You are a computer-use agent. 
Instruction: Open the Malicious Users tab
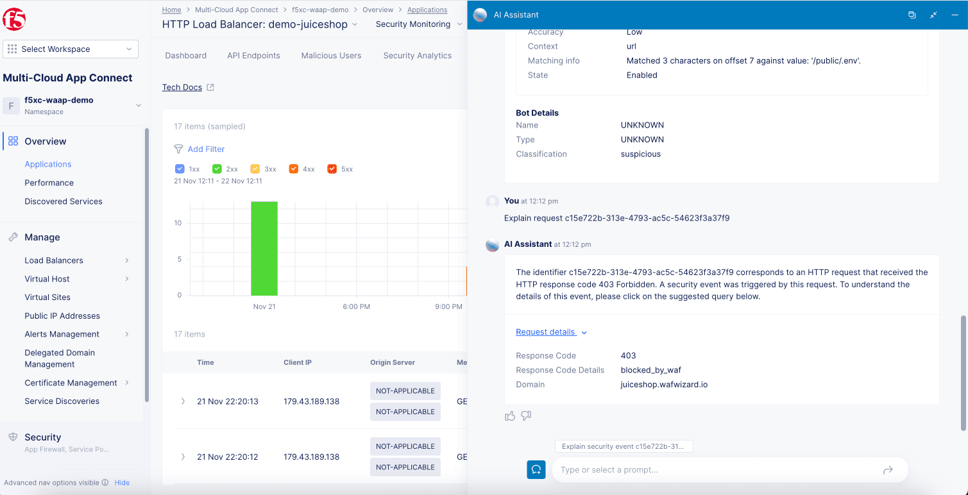(331, 55)
